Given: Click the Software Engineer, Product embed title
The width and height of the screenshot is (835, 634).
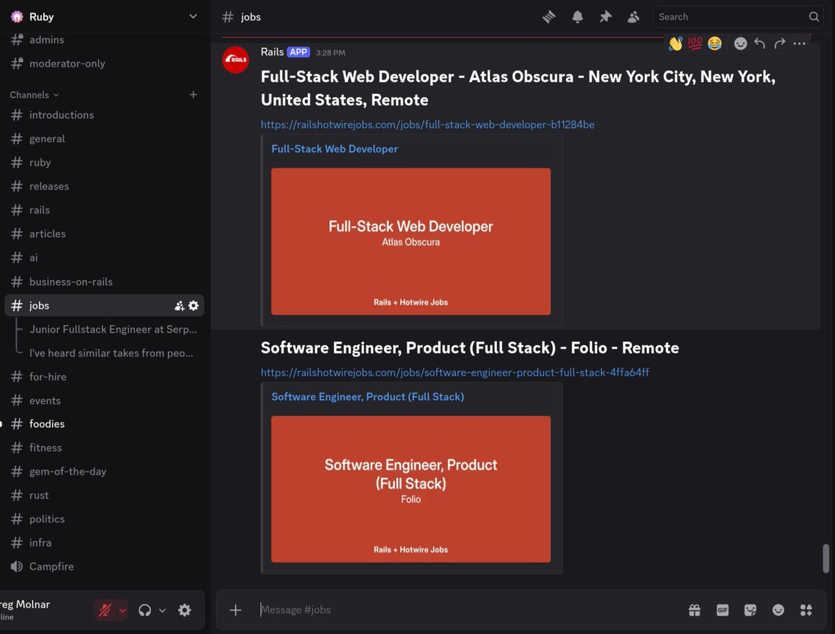Looking at the screenshot, I should point(367,397).
